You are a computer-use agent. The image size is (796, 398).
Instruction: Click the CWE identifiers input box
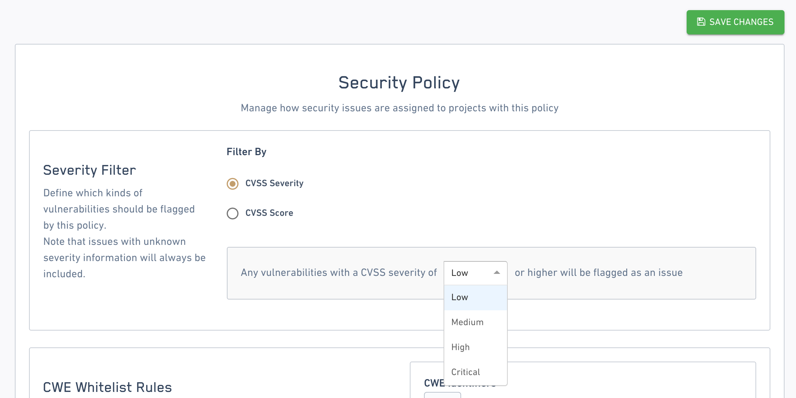442,395
